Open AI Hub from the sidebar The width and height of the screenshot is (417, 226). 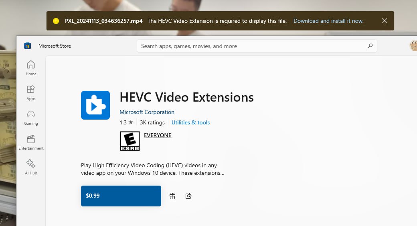31,167
